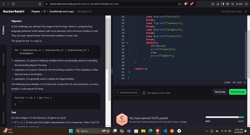This screenshot has height=135, width=250.
Task: Reload the HackerRank page
Action: (x=13, y=4)
